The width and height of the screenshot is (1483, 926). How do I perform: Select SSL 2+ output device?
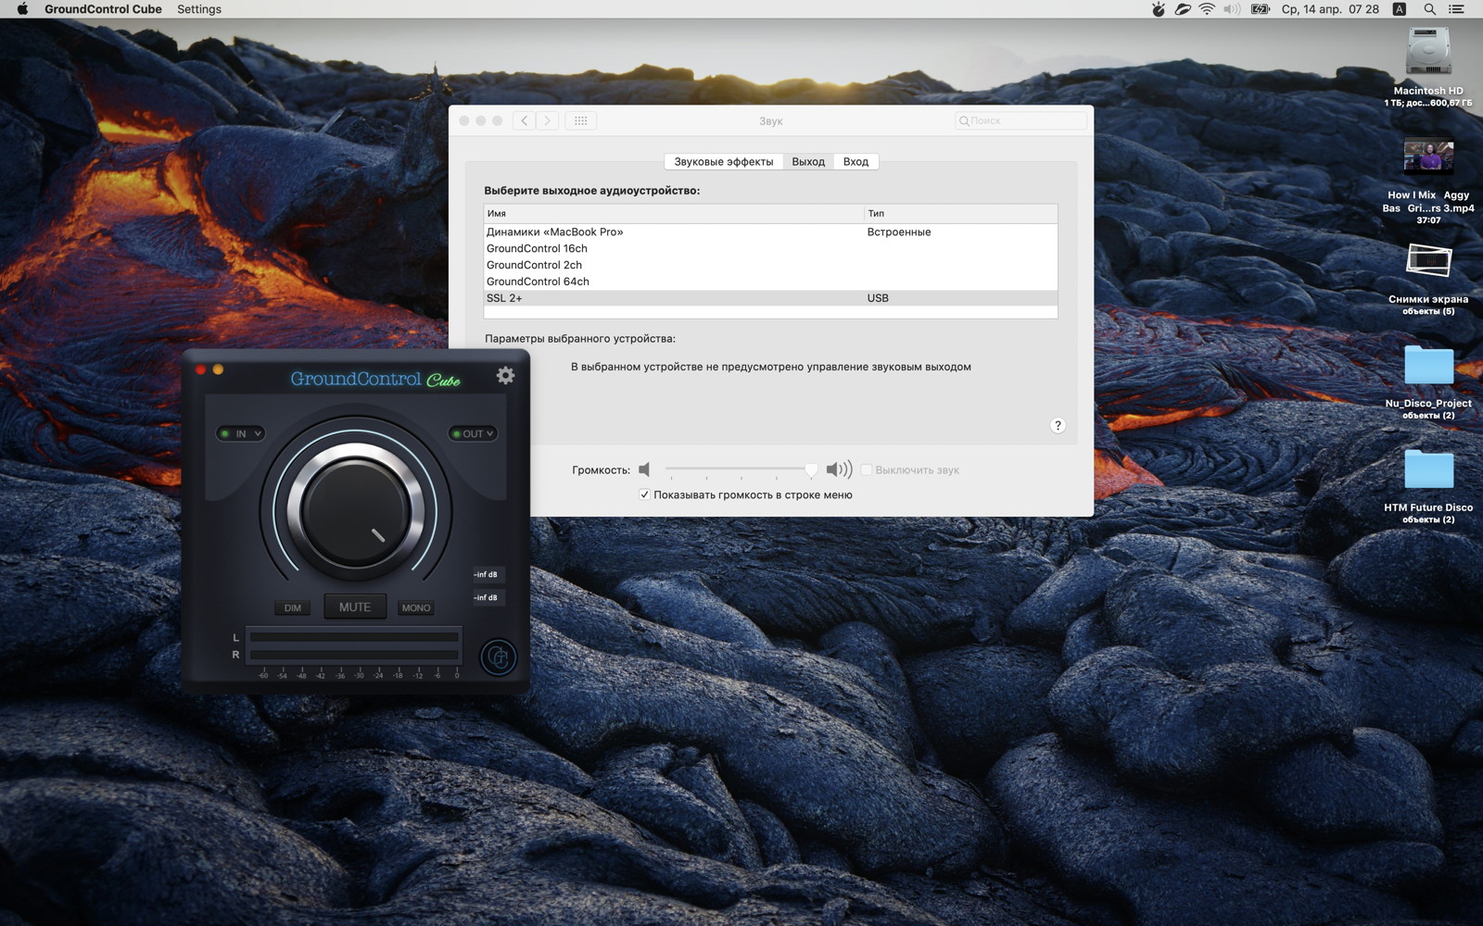tap(770, 298)
